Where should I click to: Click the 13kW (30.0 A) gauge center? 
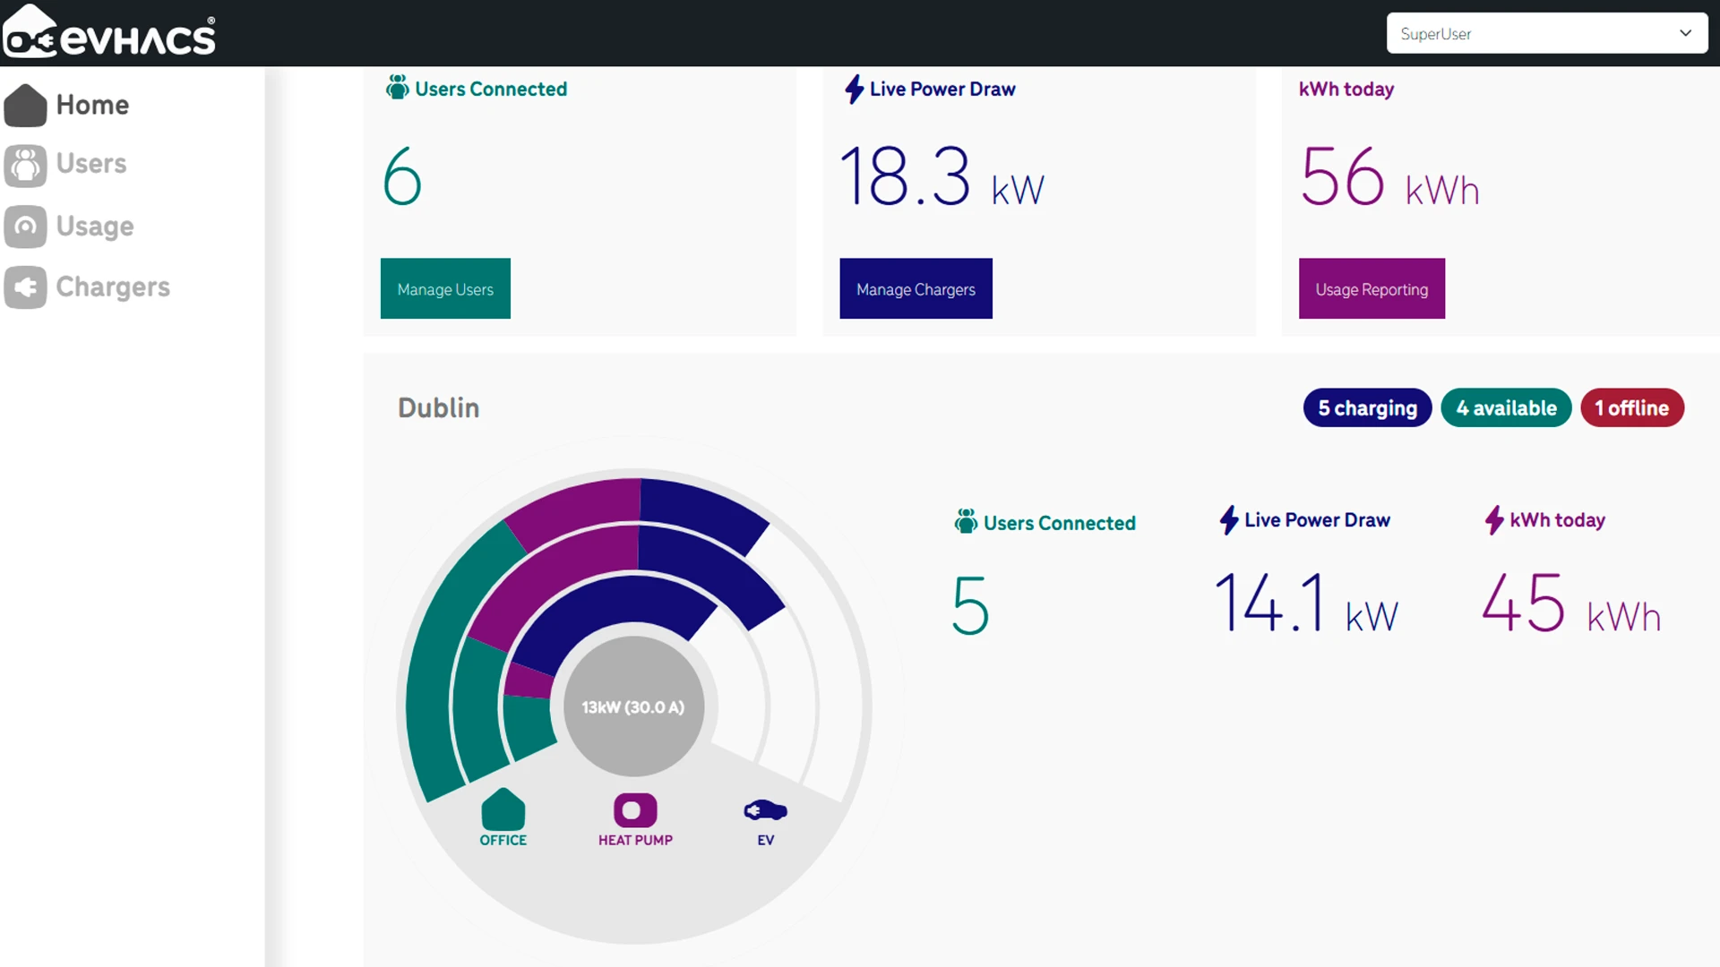click(x=633, y=706)
